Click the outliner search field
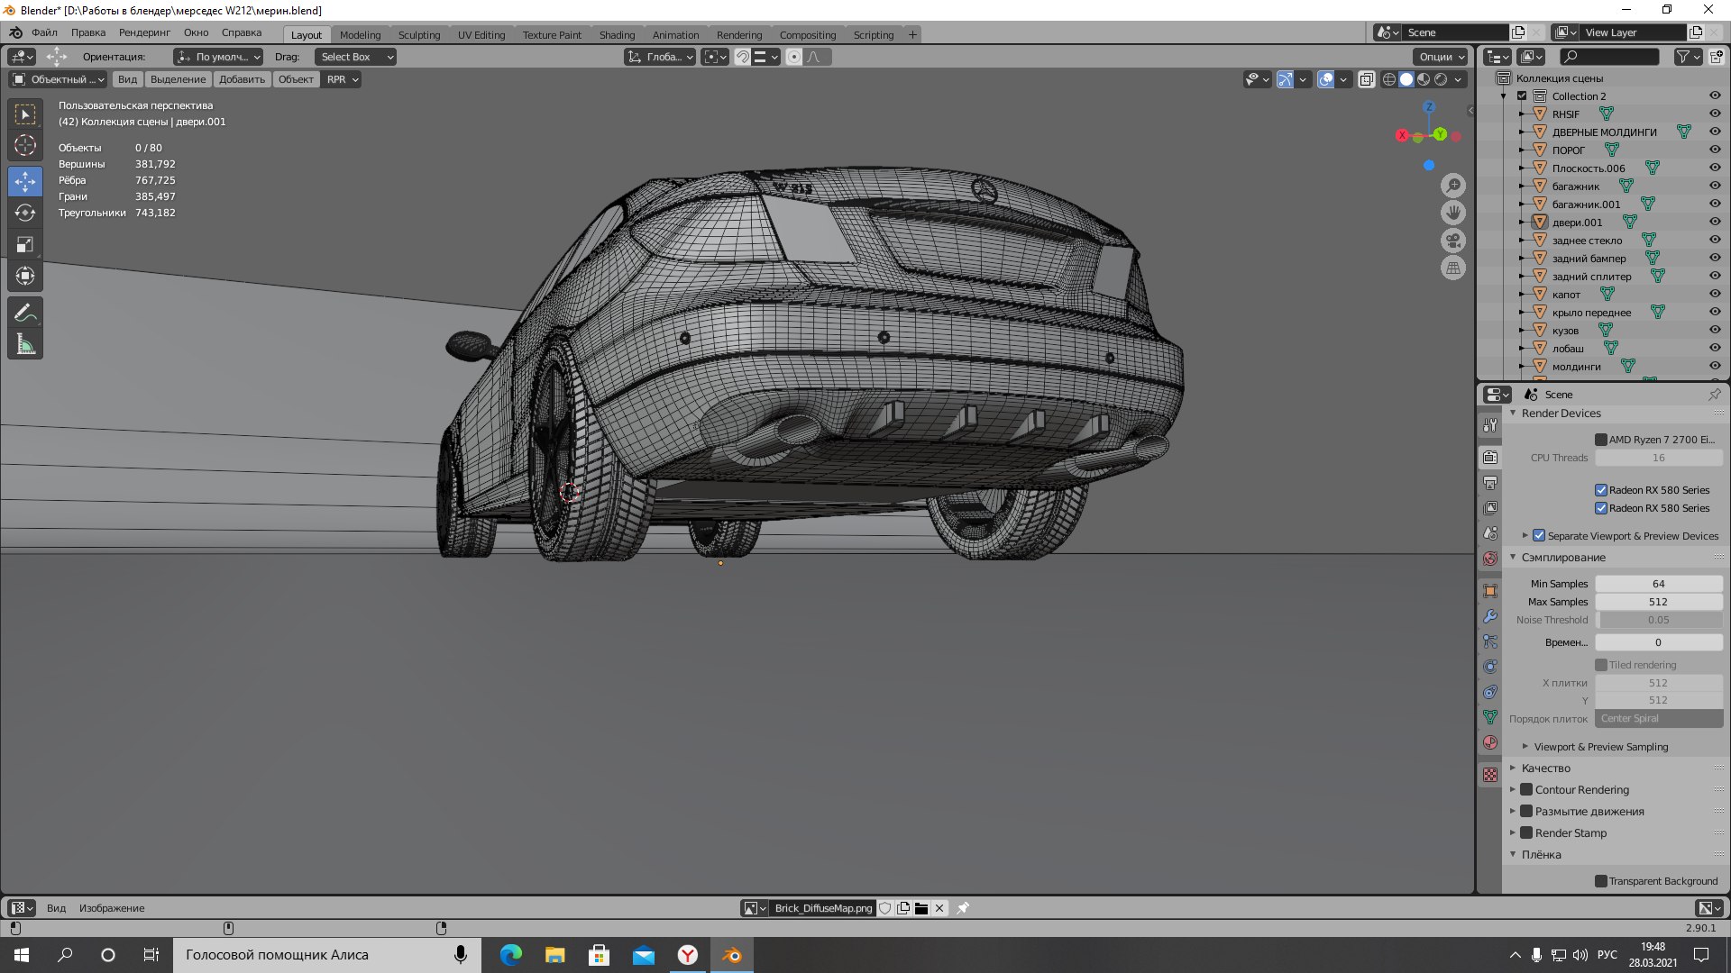Image resolution: width=1731 pixels, height=973 pixels. point(1609,57)
